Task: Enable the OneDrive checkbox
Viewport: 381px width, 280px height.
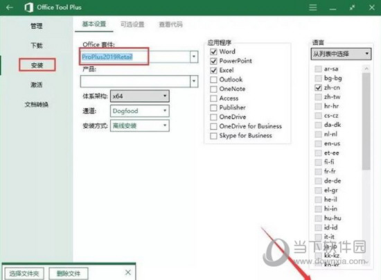Action: click(213, 117)
